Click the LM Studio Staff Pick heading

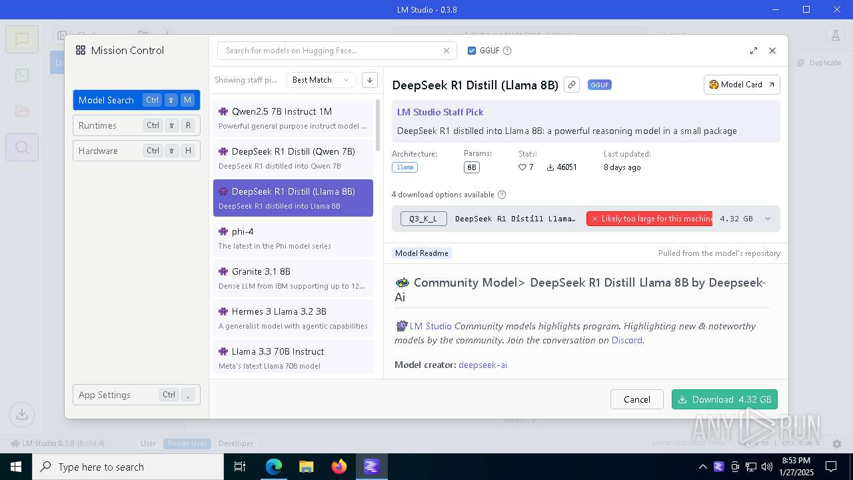[440, 112]
